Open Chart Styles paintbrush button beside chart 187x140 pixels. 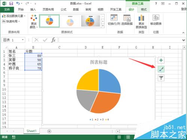pos(161,69)
